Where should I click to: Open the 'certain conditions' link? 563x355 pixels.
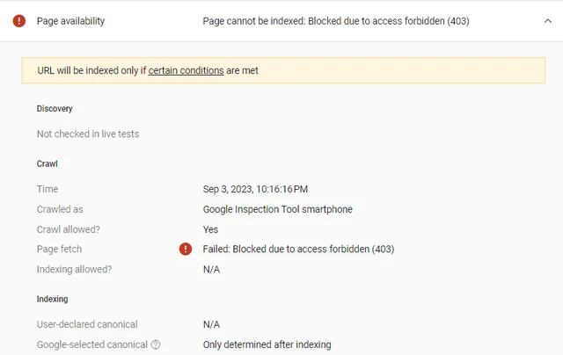pyautogui.click(x=186, y=70)
